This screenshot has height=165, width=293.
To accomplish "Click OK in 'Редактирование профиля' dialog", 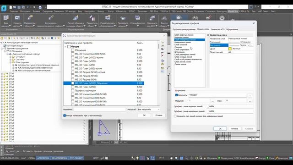I will 220,129.
